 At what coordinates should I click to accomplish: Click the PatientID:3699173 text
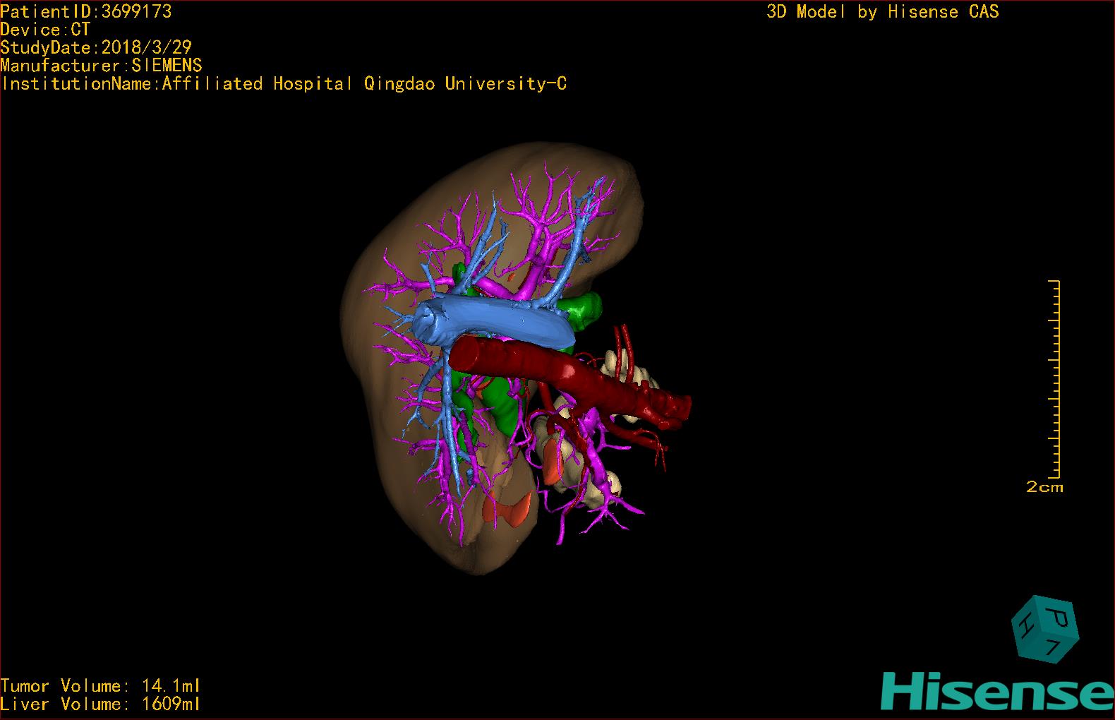click(x=86, y=11)
